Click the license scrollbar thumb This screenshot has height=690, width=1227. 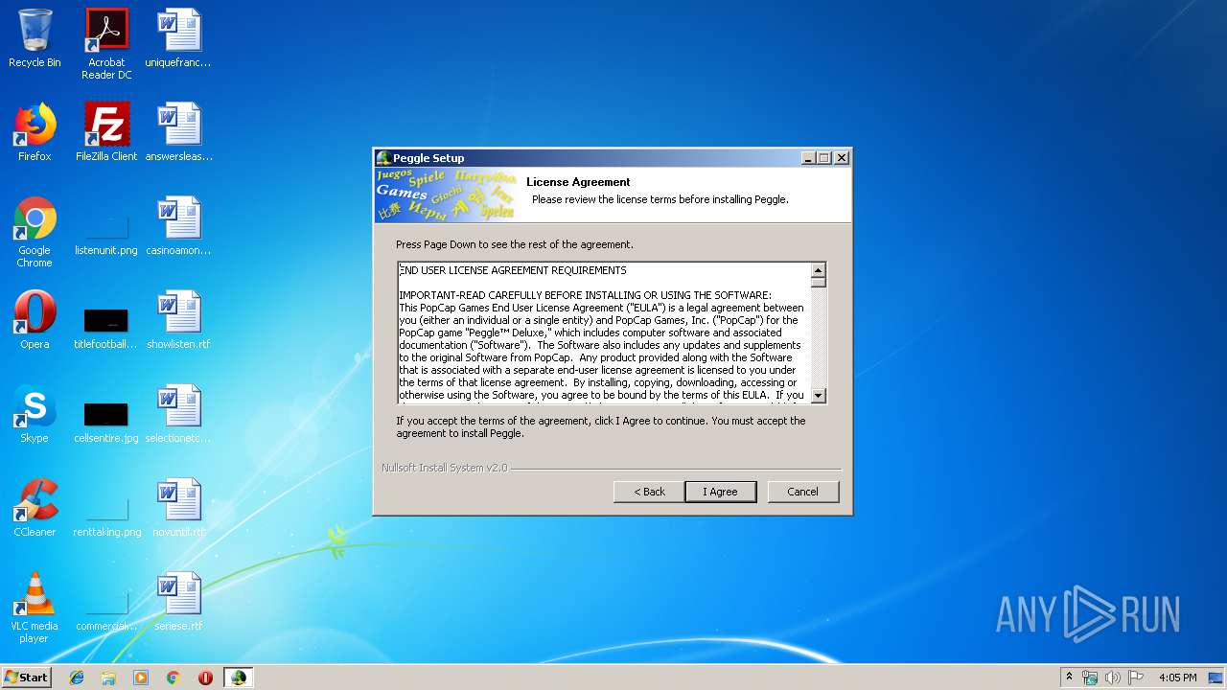point(819,283)
